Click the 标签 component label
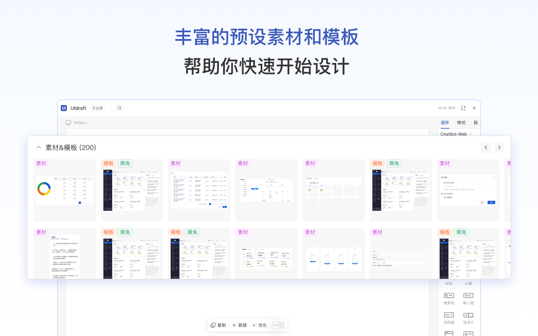 tap(449, 283)
